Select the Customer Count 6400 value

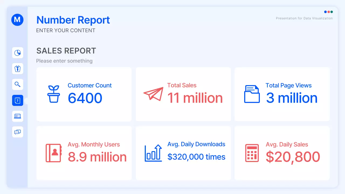click(85, 98)
